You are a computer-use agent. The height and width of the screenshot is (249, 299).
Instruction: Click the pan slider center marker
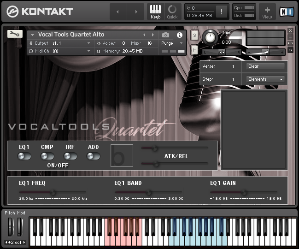(222, 52)
